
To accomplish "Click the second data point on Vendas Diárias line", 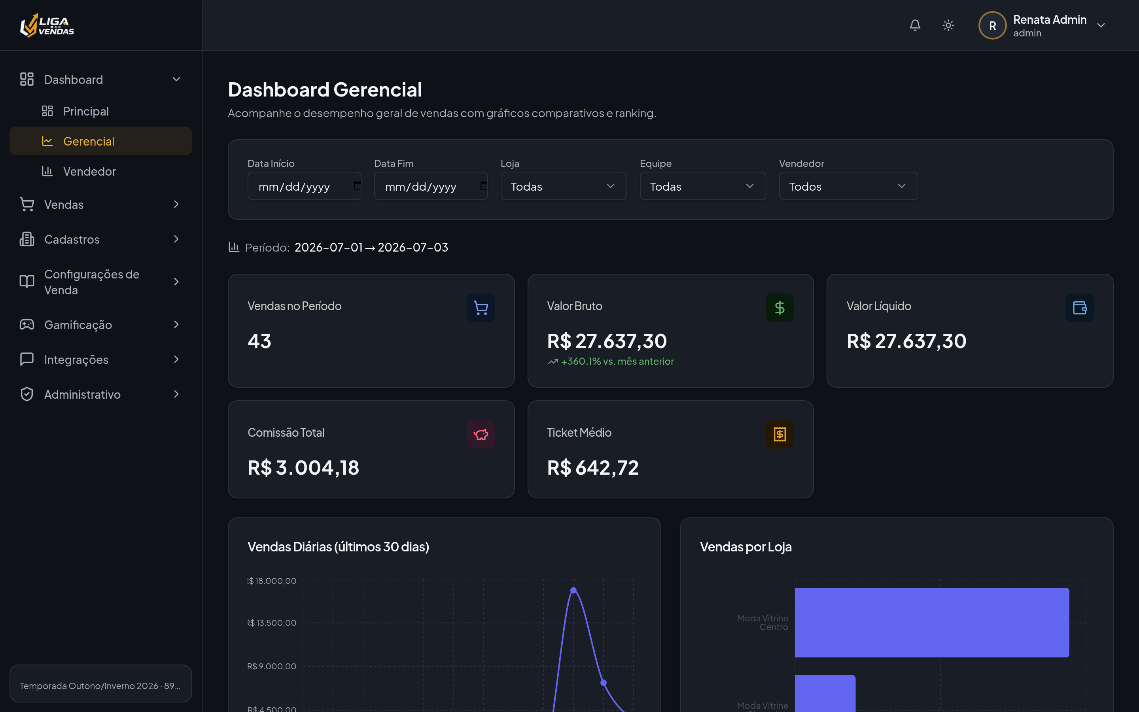I will tap(604, 682).
